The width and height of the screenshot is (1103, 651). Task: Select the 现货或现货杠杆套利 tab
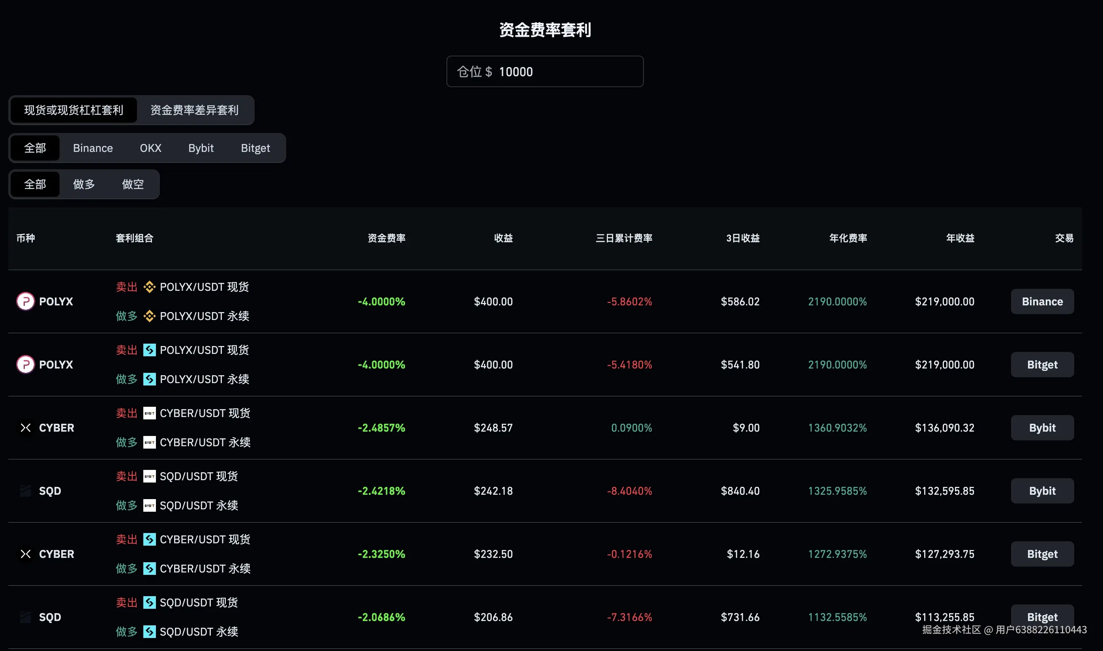tap(74, 110)
